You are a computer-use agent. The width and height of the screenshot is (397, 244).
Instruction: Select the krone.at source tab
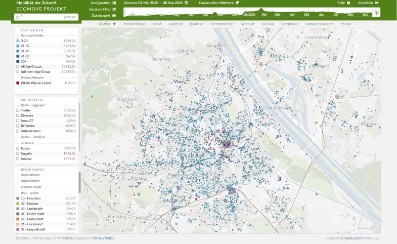point(247,24)
